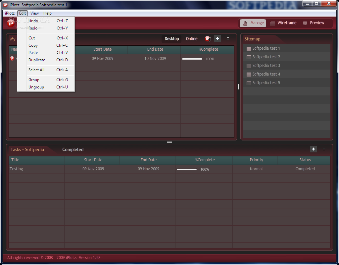Select the Tasks - Softpedia tab
The height and width of the screenshot is (265, 339).
pos(27,150)
